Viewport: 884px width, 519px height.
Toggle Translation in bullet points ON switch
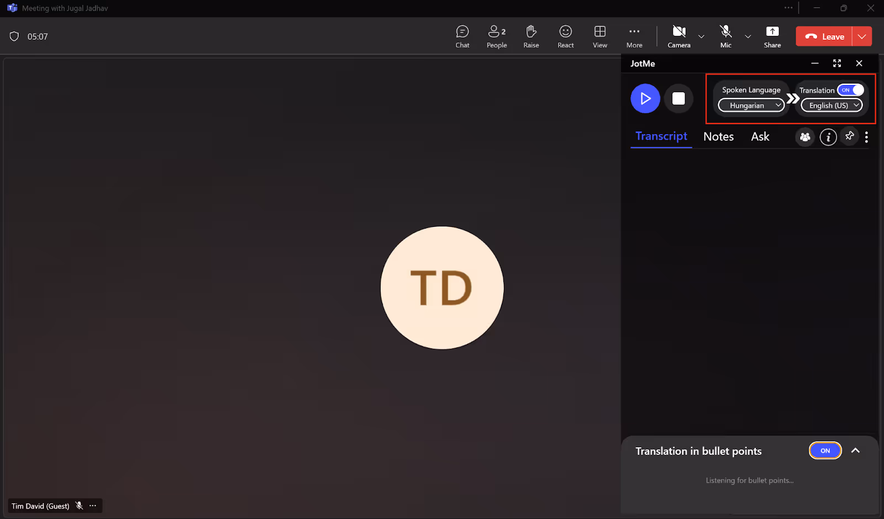(825, 451)
